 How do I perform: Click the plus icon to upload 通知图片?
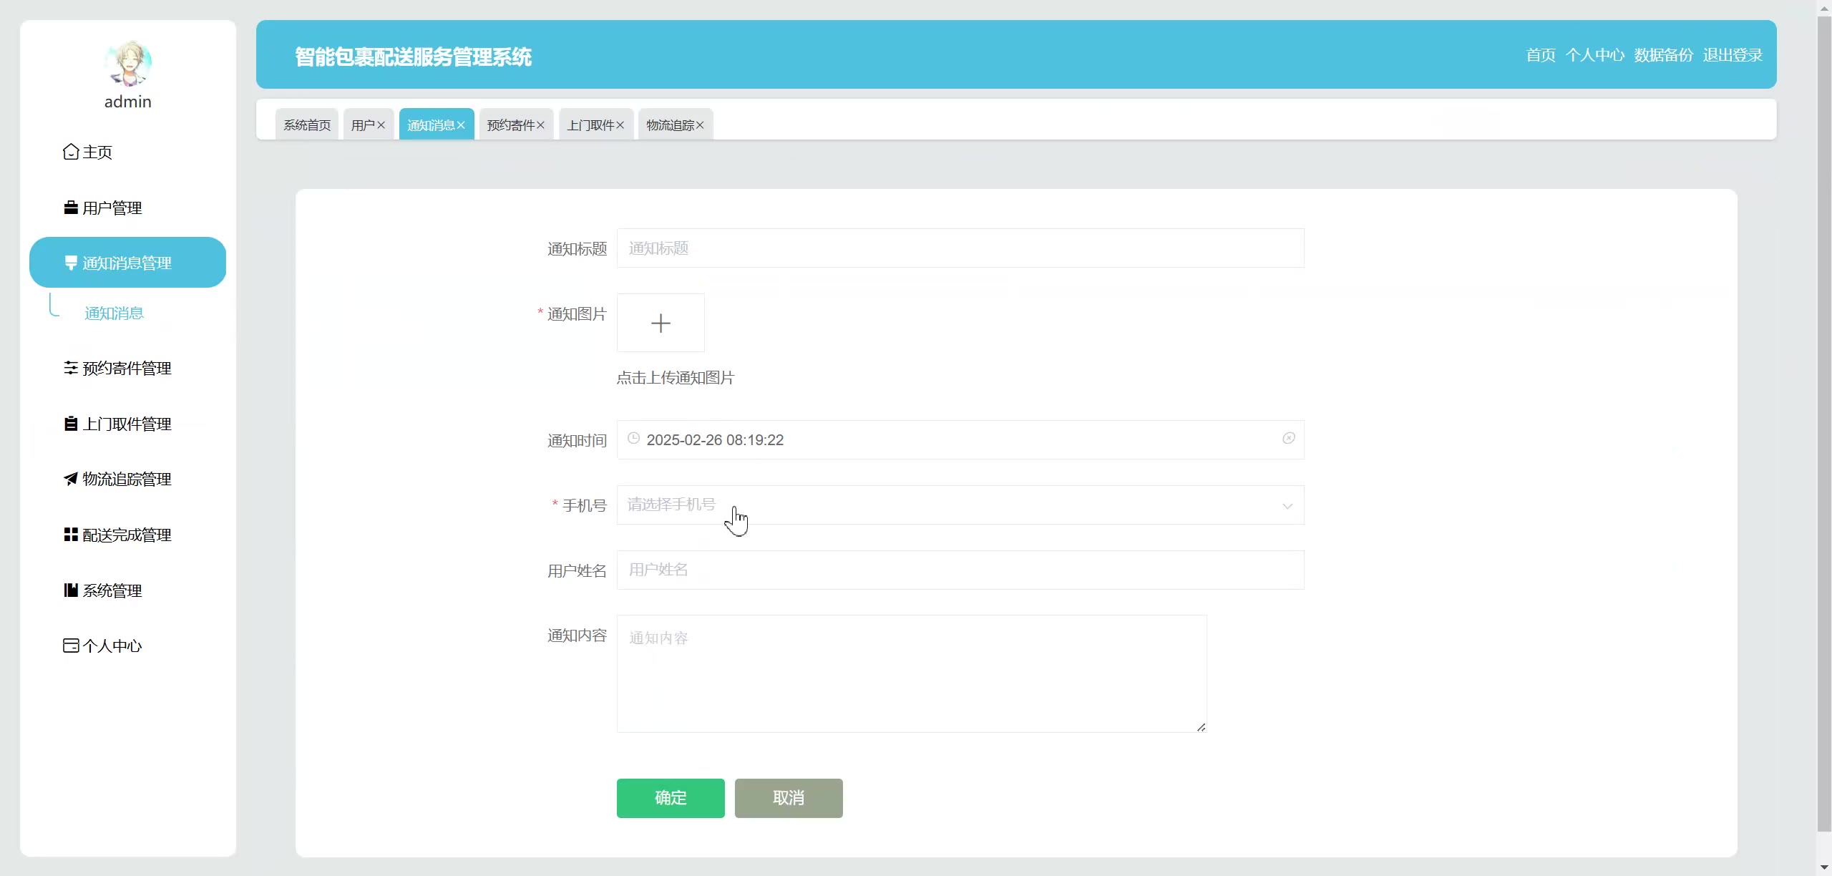point(660,323)
